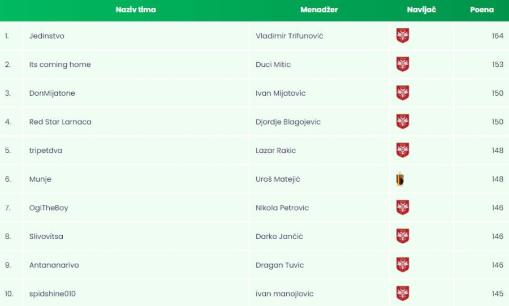This screenshot has height=306, width=509.
Task: Click the crest beside Duci Mitic
Action: [x=403, y=64]
